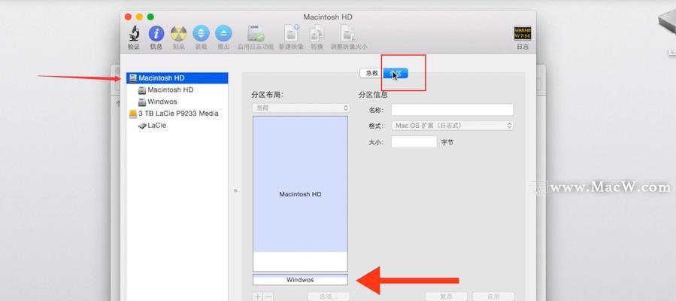Click the Eject (推出) toolbar icon
This screenshot has height=301, width=676.
pos(223,34)
